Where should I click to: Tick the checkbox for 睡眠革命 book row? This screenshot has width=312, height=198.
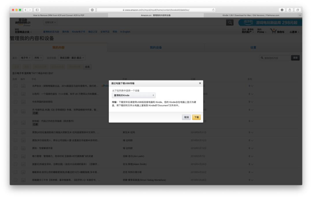coord(15,172)
